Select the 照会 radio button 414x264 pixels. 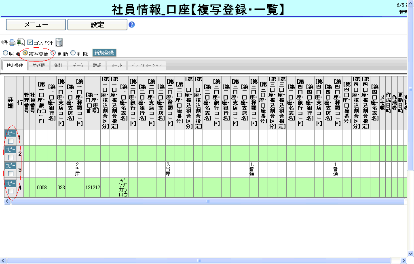[5, 53]
